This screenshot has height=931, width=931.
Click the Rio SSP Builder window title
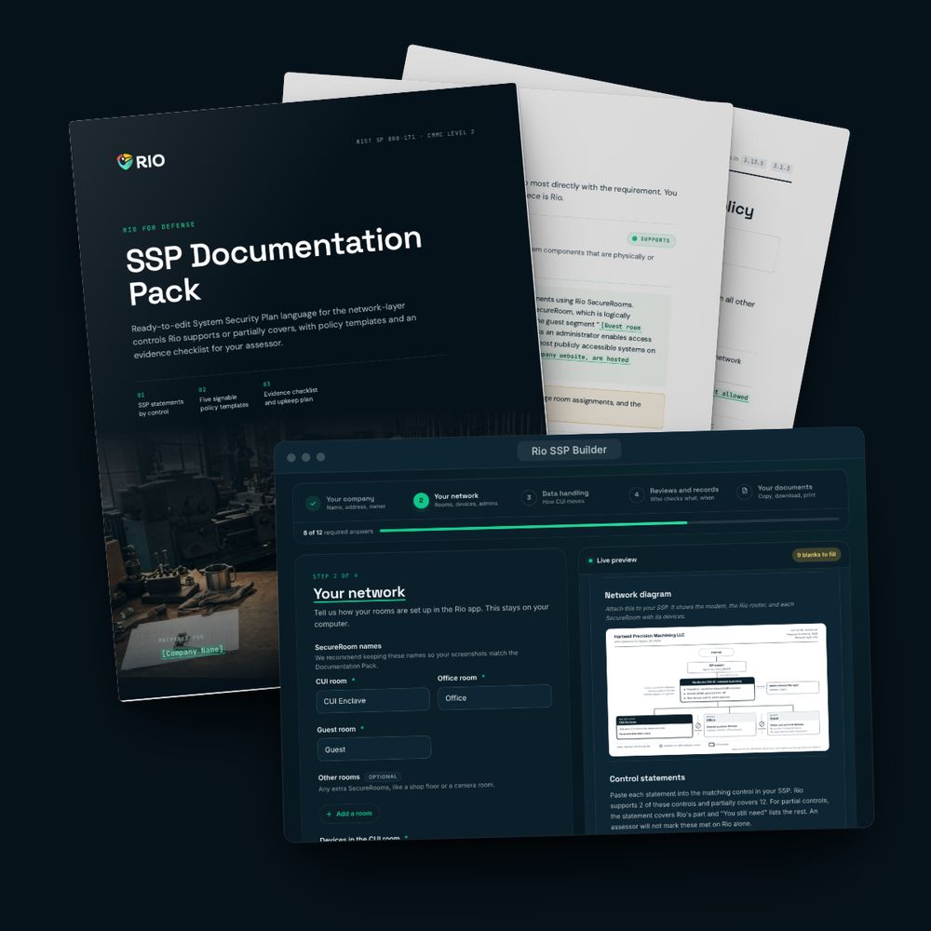tap(569, 451)
